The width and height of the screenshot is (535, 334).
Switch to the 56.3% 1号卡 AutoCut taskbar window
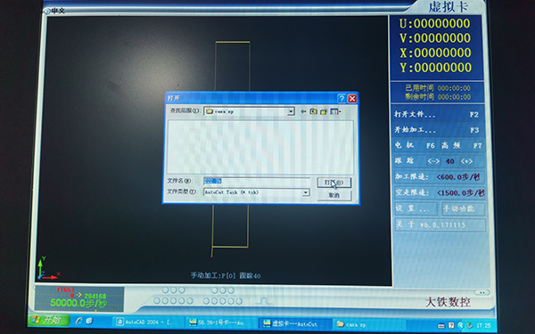[x=220, y=322]
